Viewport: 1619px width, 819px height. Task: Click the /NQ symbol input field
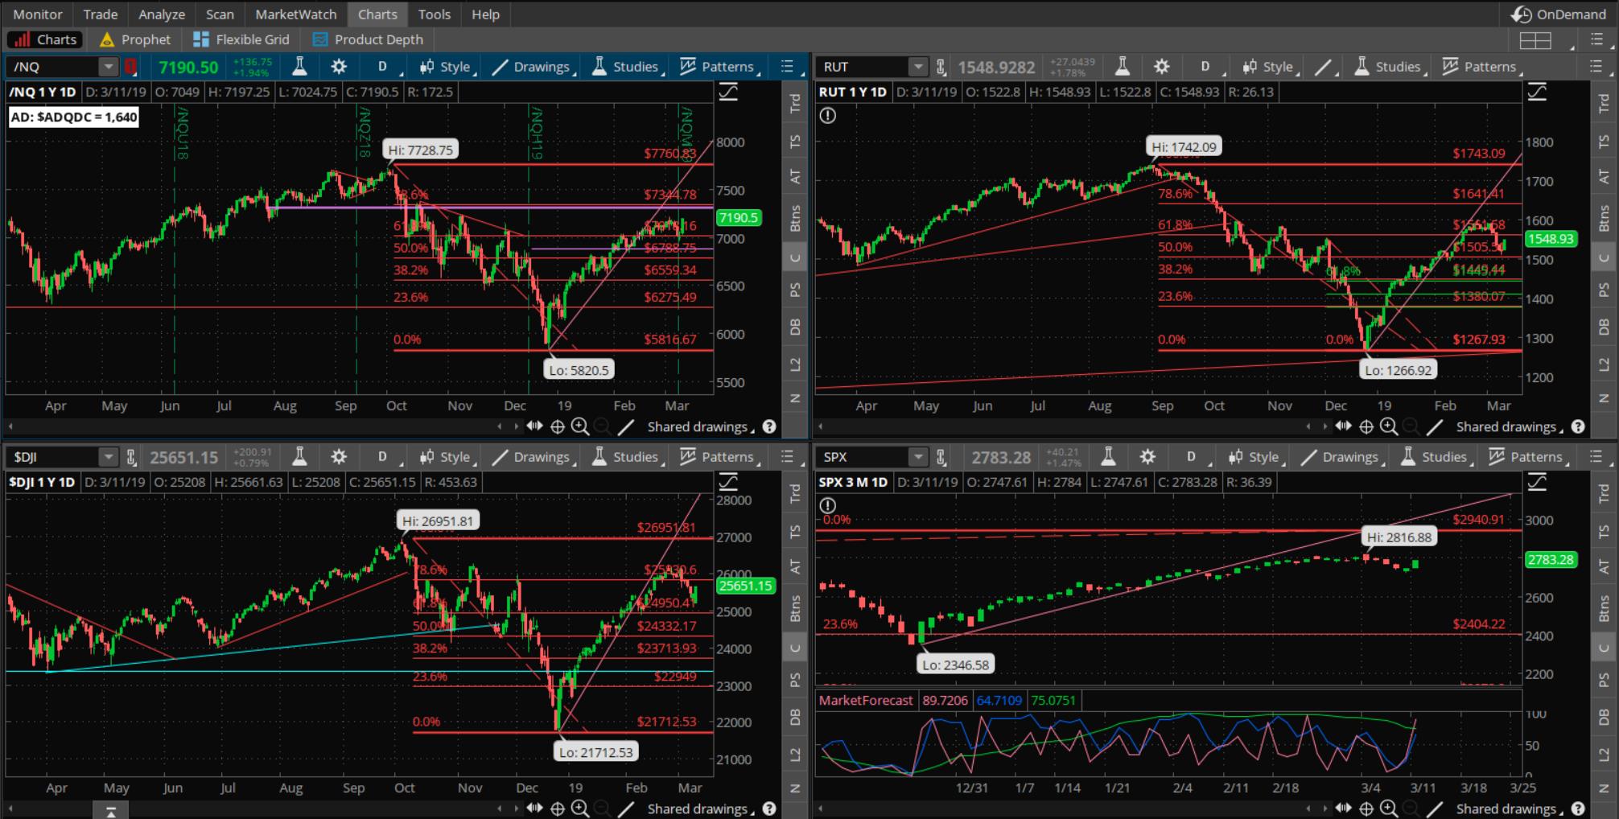click(53, 67)
